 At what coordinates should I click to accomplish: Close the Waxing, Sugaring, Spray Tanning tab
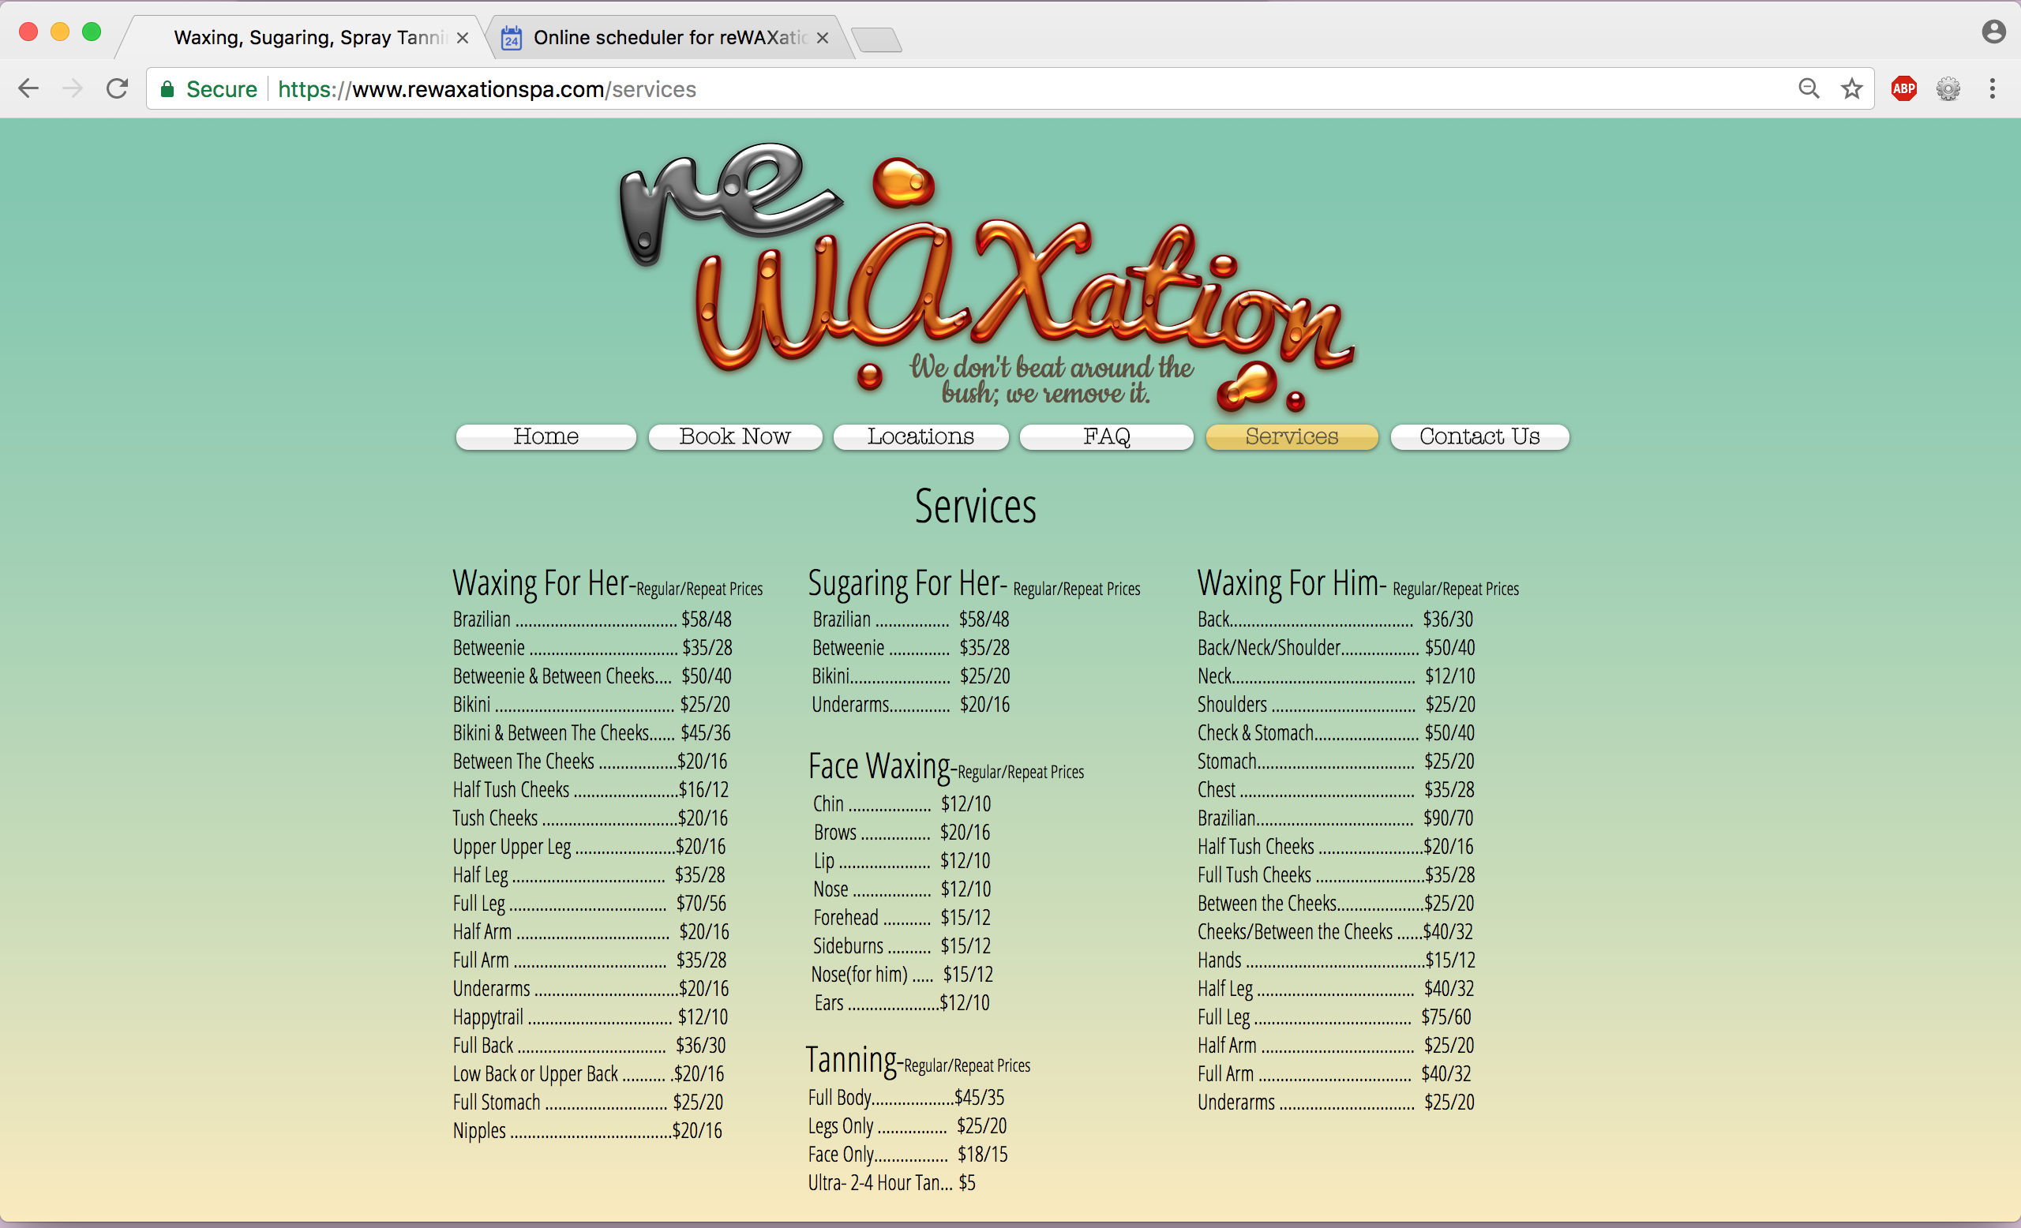463,38
